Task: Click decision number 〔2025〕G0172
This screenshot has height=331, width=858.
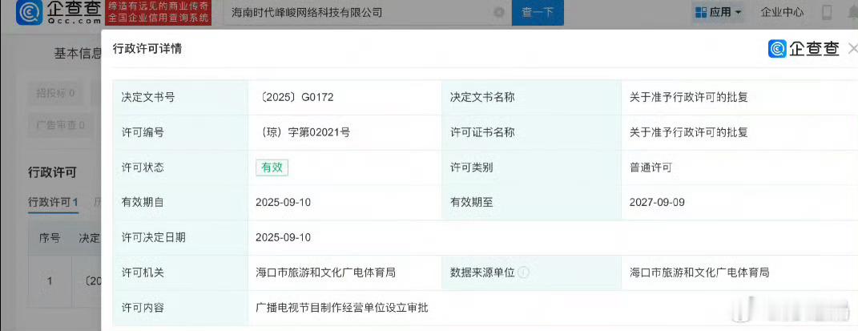Action: (296, 98)
